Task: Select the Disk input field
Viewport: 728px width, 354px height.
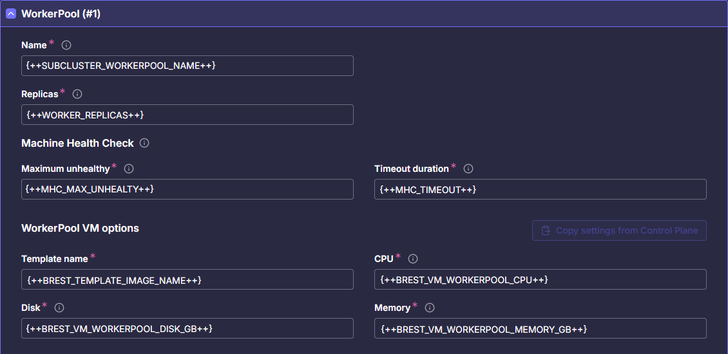Action: 187,328
